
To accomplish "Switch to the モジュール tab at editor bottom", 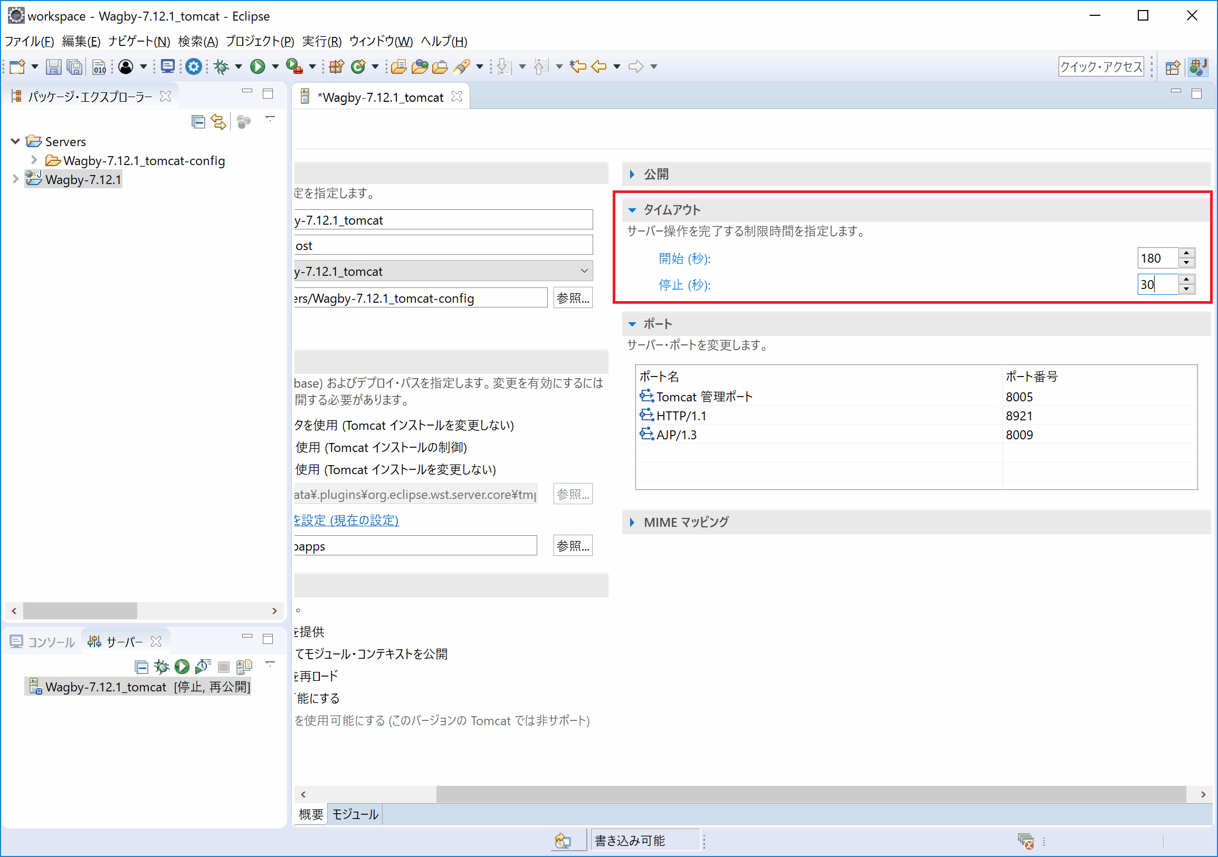I will point(355,815).
